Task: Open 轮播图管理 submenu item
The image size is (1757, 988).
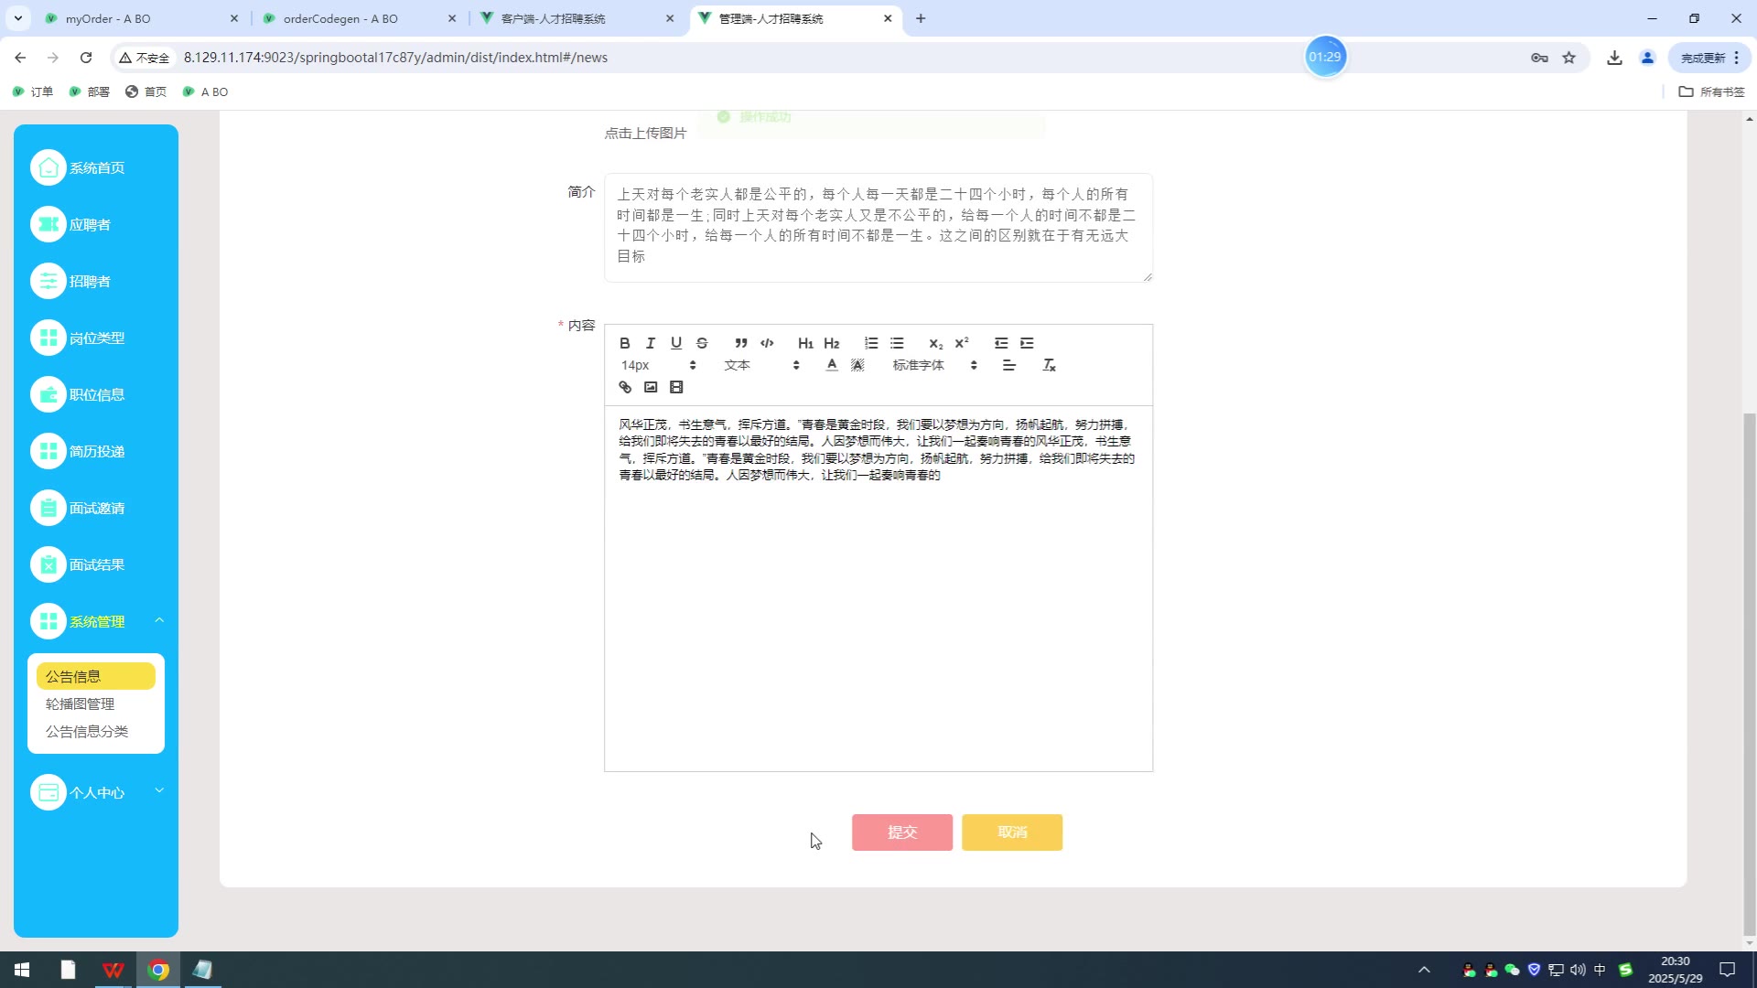Action: pyautogui.click(x=81, y=703)
